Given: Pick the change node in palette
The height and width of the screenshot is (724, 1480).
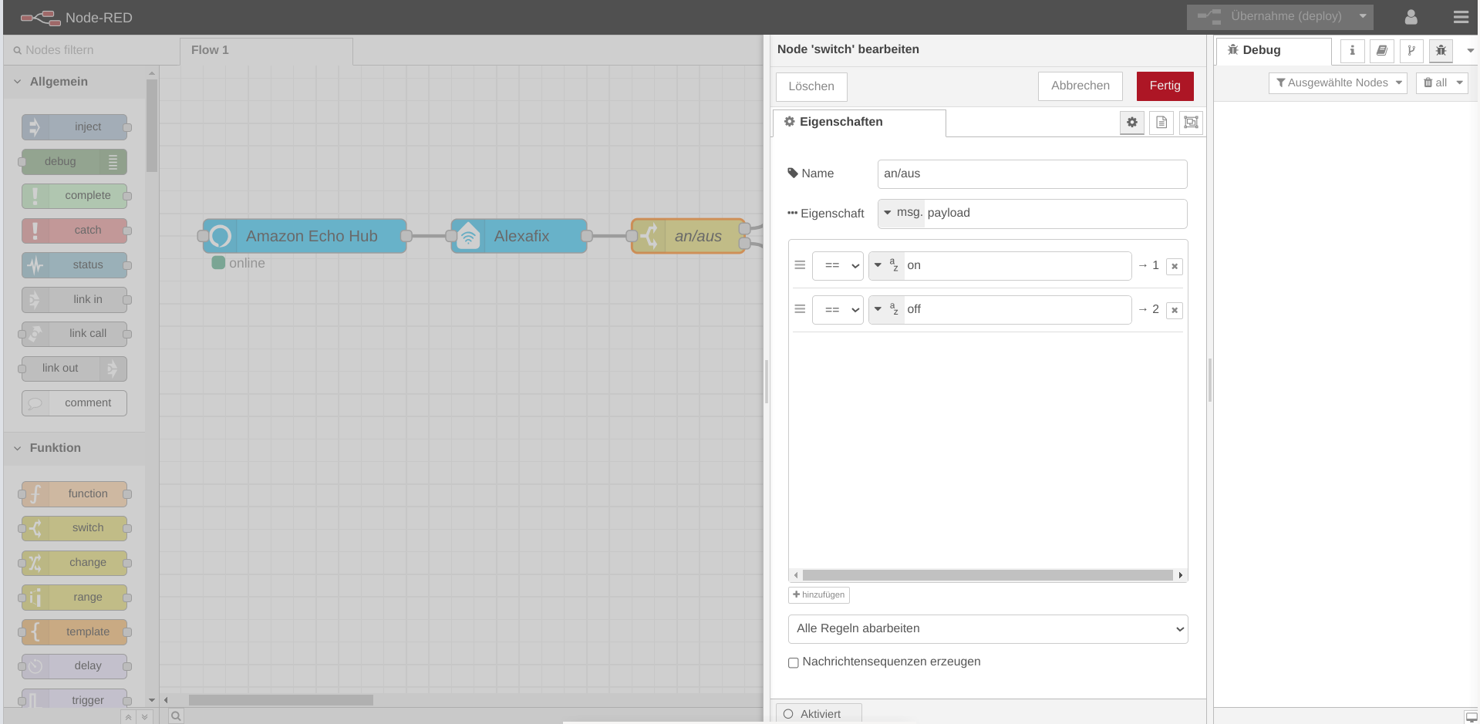Looking at the screenshot, I should point(74,563).
